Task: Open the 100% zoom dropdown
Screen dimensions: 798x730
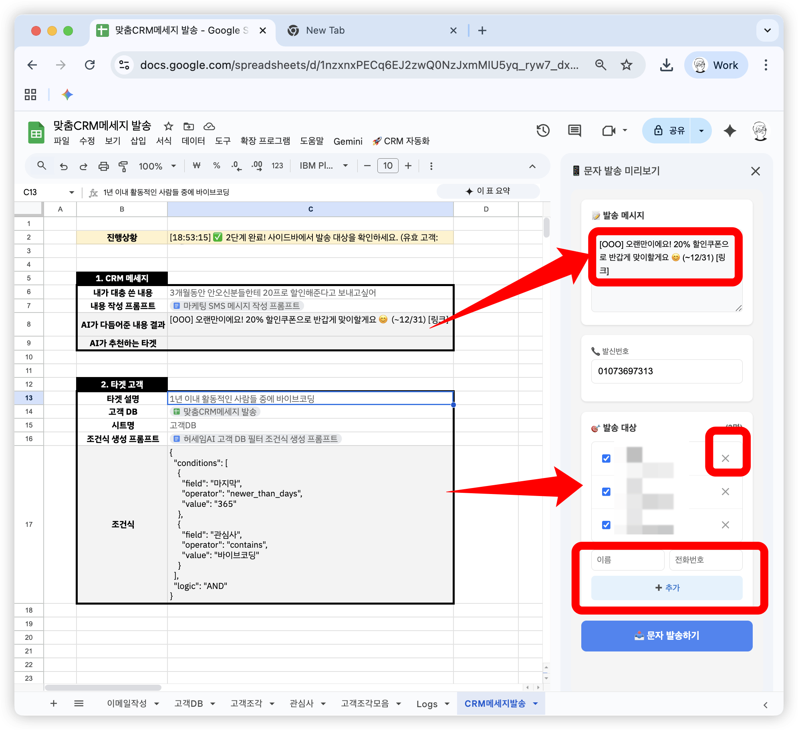Action: tap(157, 165)
